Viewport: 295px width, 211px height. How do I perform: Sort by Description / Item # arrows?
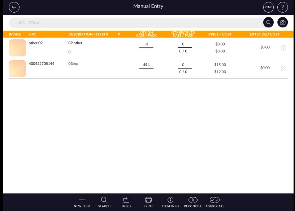pyautogui.click(x=119, y=34)
